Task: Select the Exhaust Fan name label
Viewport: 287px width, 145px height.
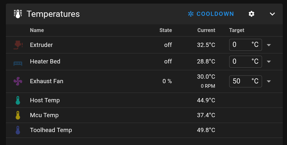Action: 46,81
